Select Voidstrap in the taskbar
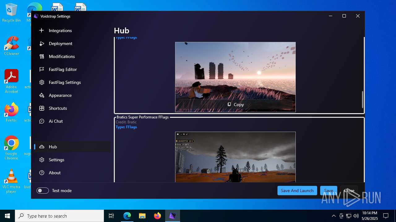 point(172,216)
